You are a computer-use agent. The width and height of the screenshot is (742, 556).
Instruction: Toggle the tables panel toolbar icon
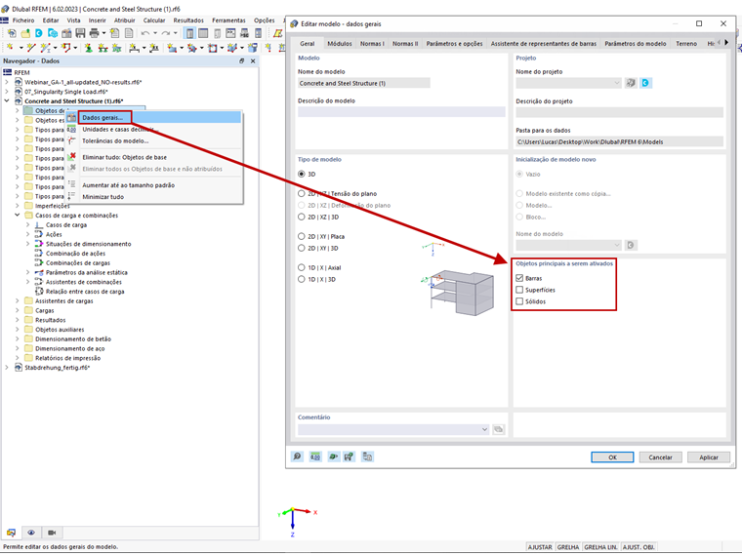[x=203, y=33]
